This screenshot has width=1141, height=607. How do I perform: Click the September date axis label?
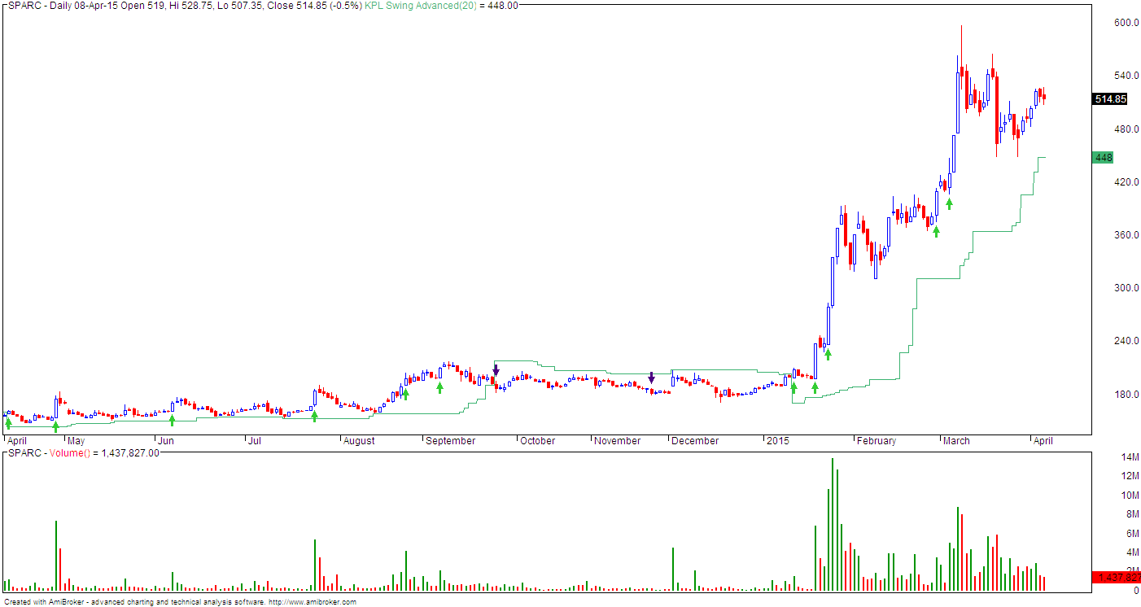pyautogui.click(x=451, y=441)
